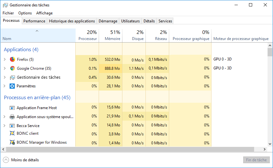This screenshot has width=273, height=168.
Task: Click the Gestionnaire des tâches row icon
Action: click(x=12, y=77)
